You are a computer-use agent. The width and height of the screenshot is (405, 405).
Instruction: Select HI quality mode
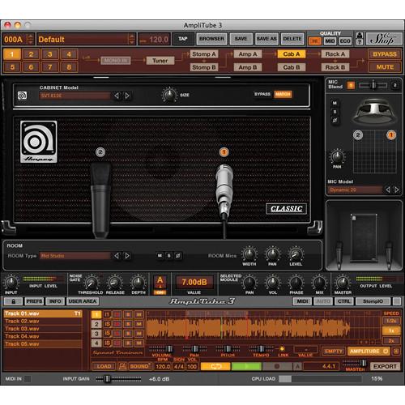(x=315, y=41)
